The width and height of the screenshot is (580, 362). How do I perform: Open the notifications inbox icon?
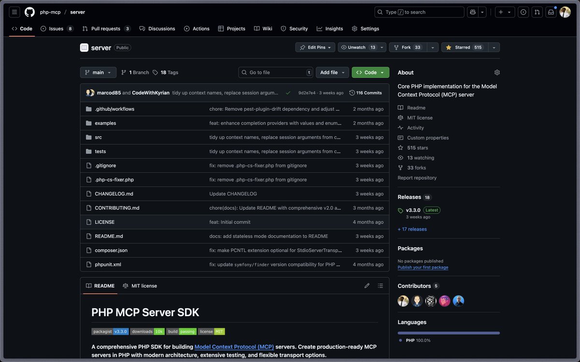(551, 12)
